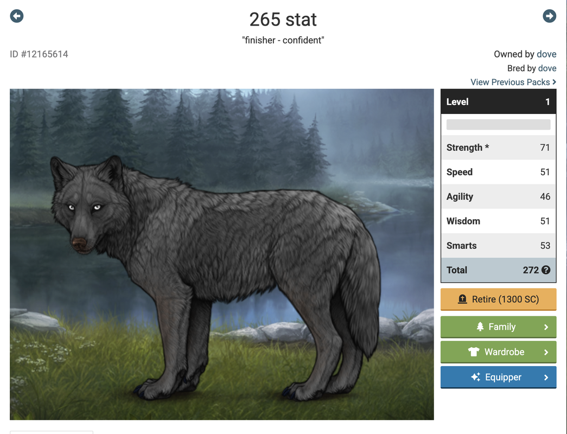Expand the Wardrobe chevron arrow

coord(546,352)
